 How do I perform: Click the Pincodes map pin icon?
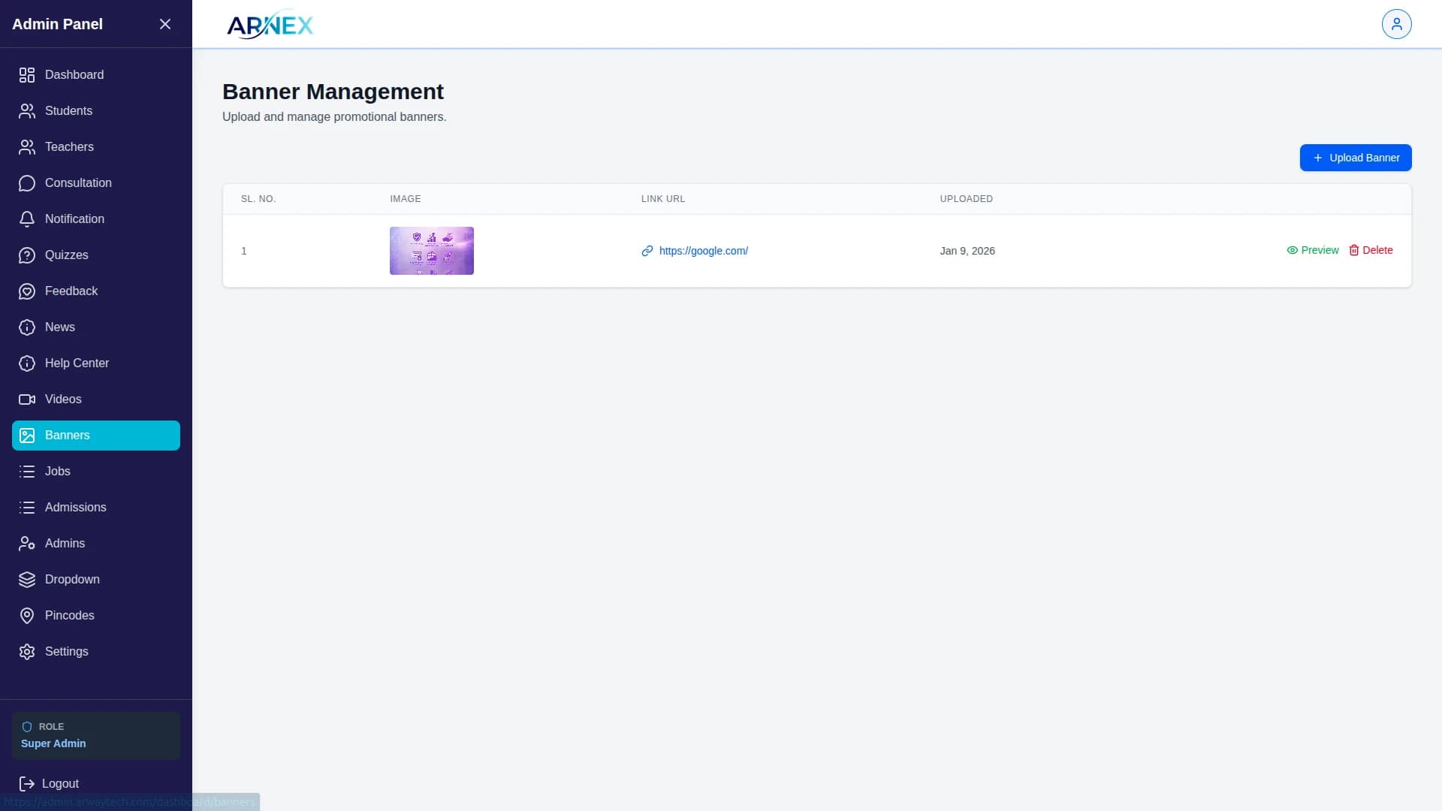coord(27,616)
